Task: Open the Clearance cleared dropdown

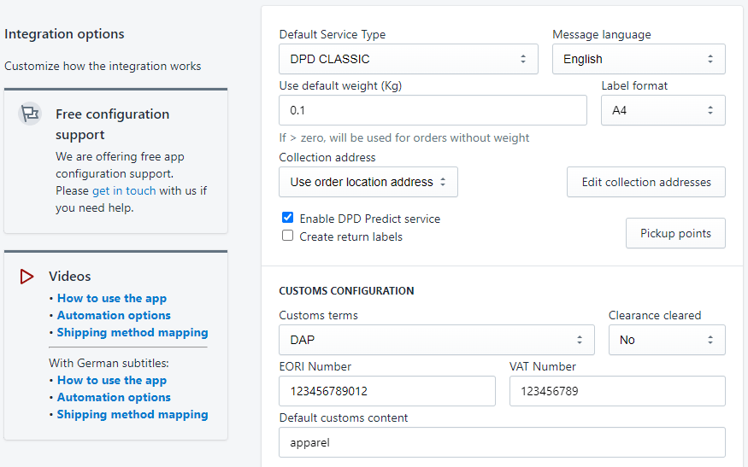Action: (x=667, y=340)
